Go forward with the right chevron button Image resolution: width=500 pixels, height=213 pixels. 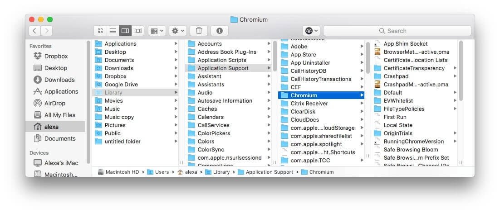coord(47,31)
